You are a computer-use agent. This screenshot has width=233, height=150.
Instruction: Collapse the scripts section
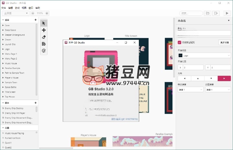pos(3,103)
